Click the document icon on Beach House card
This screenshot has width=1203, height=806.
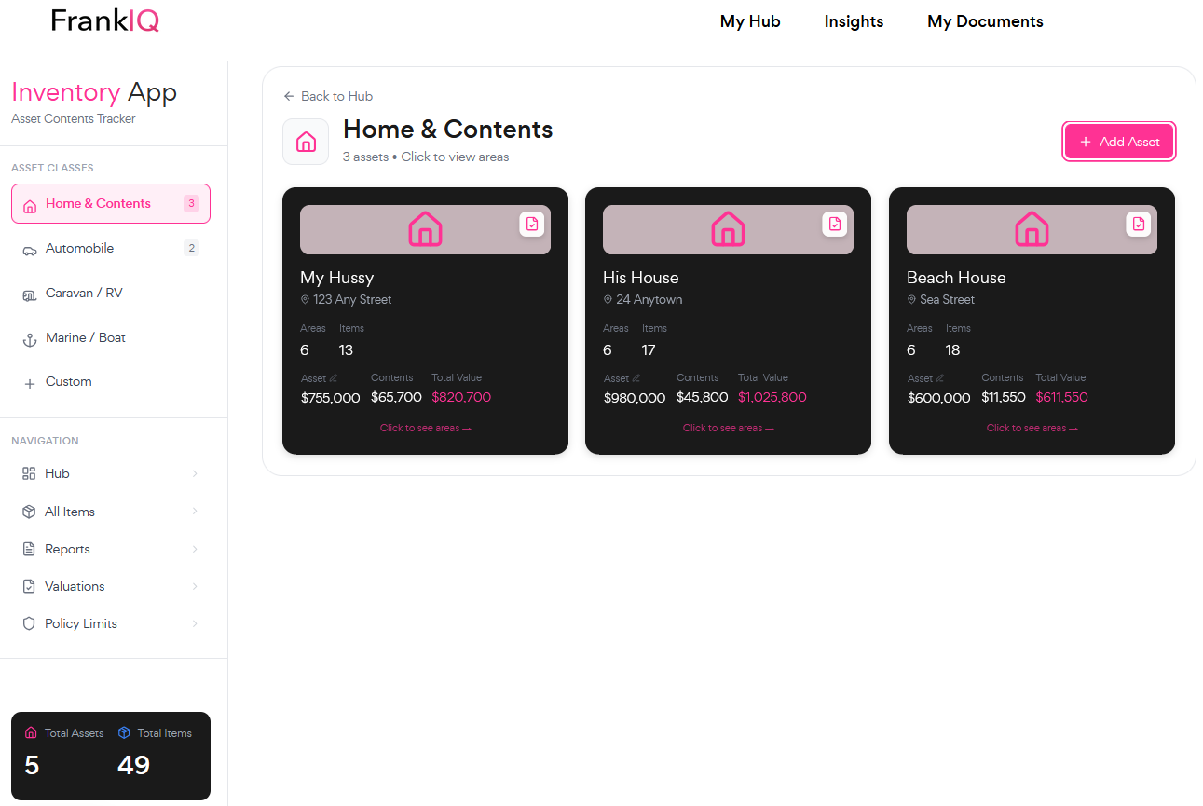click(1138, 224)
